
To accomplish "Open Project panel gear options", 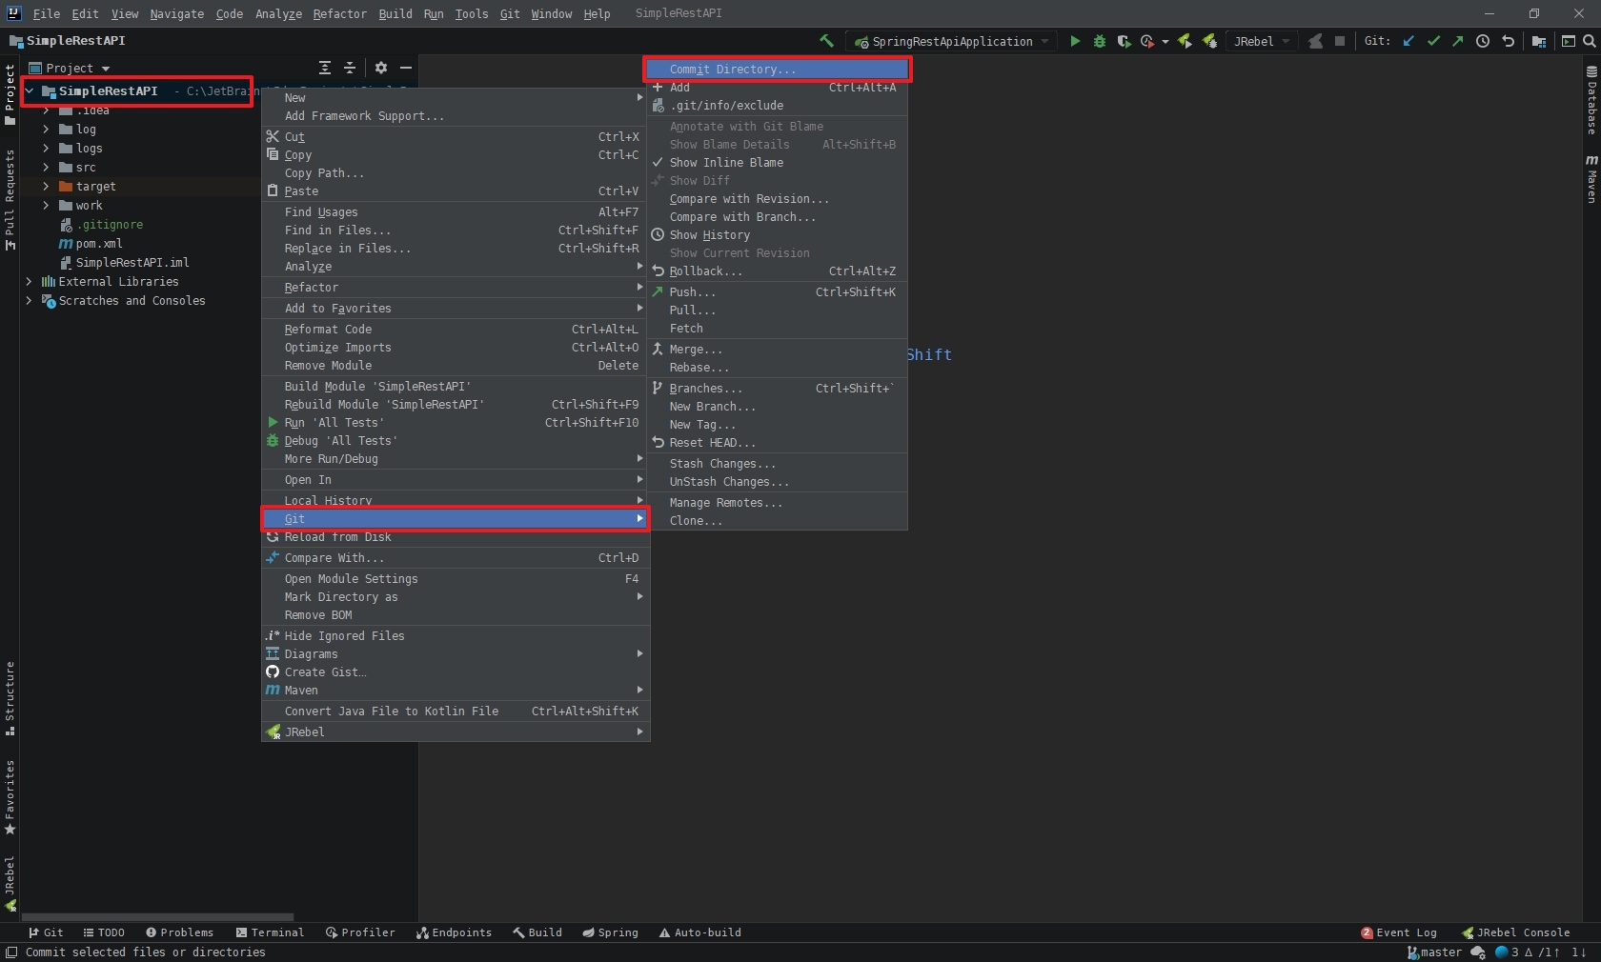I will click(x=381, y=68).
